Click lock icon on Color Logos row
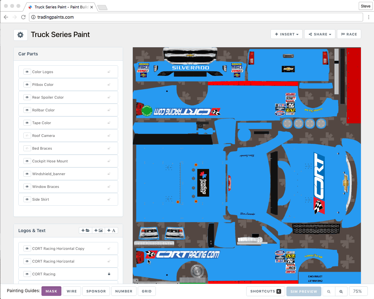The image size is (374, 299). pyautogui.click(x=109, y=72)
